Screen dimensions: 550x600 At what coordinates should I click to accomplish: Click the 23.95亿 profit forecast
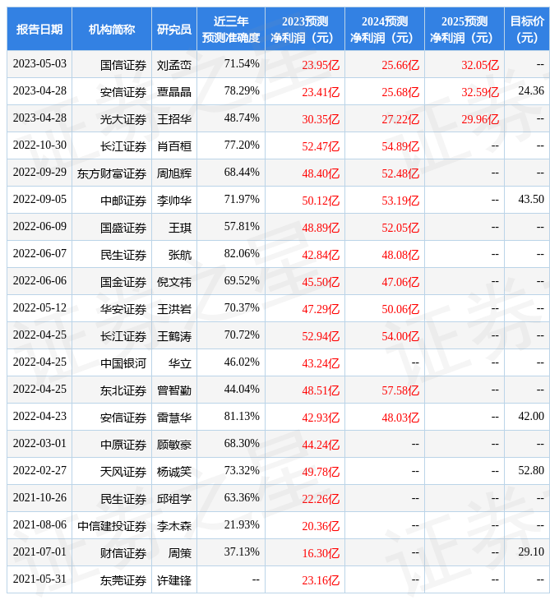click(321, 65)
